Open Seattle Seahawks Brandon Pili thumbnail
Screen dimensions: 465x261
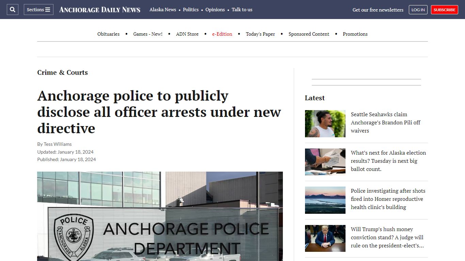[325, 124]
